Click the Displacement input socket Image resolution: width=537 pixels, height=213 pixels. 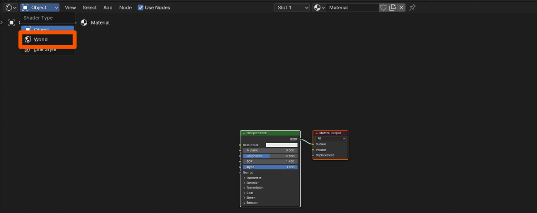[313, 155]
